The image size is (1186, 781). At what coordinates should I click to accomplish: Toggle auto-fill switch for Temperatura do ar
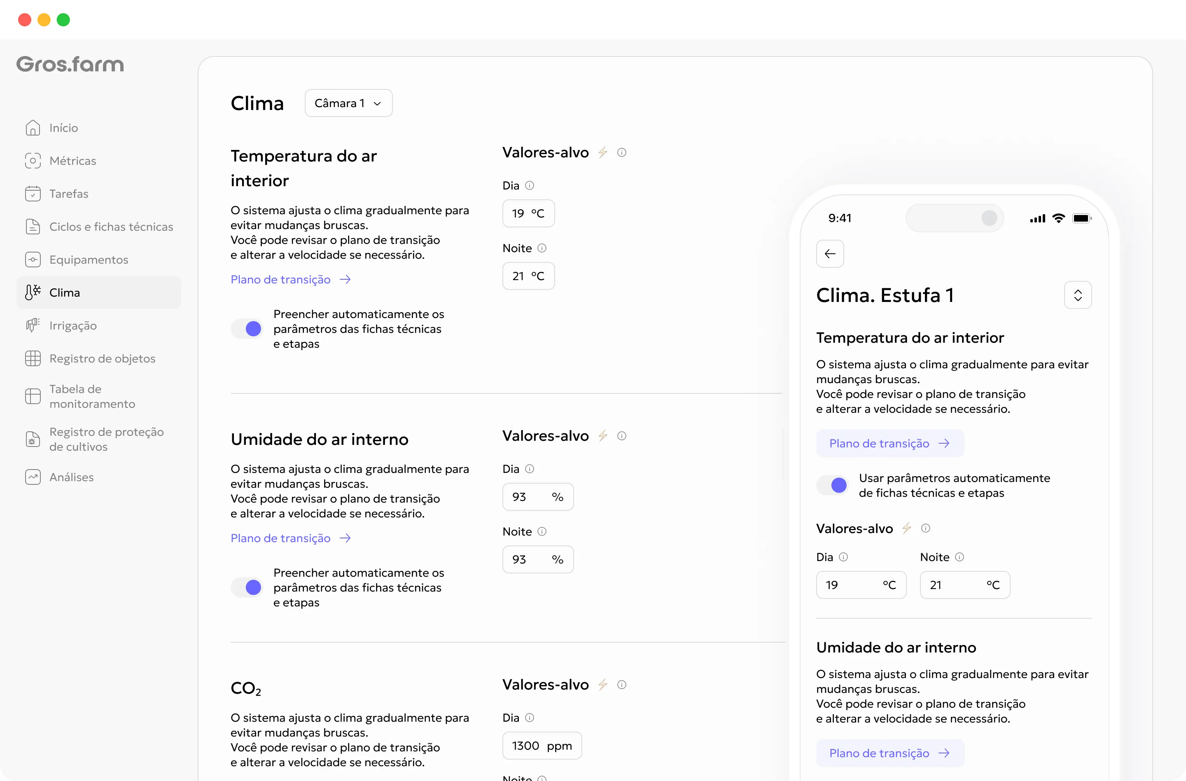pyautogui.click(x=247, y=328)
